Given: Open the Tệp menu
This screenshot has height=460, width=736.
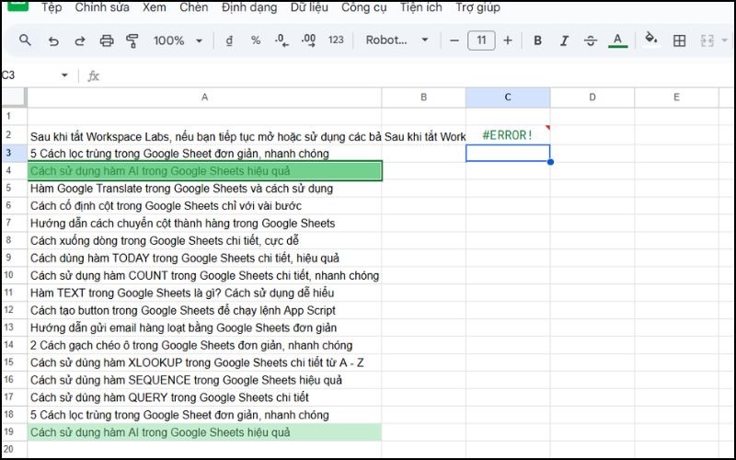Looking at the screenshot, I should pyautogui.click(x=52, y=7).
